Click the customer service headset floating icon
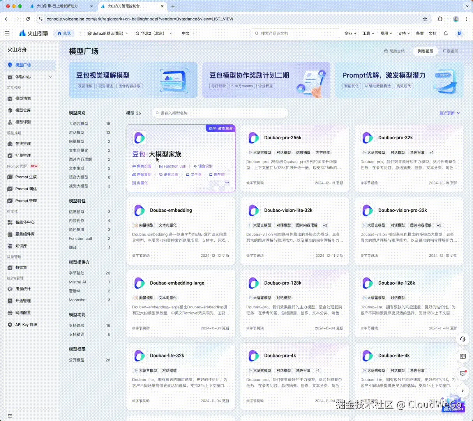 463,339
